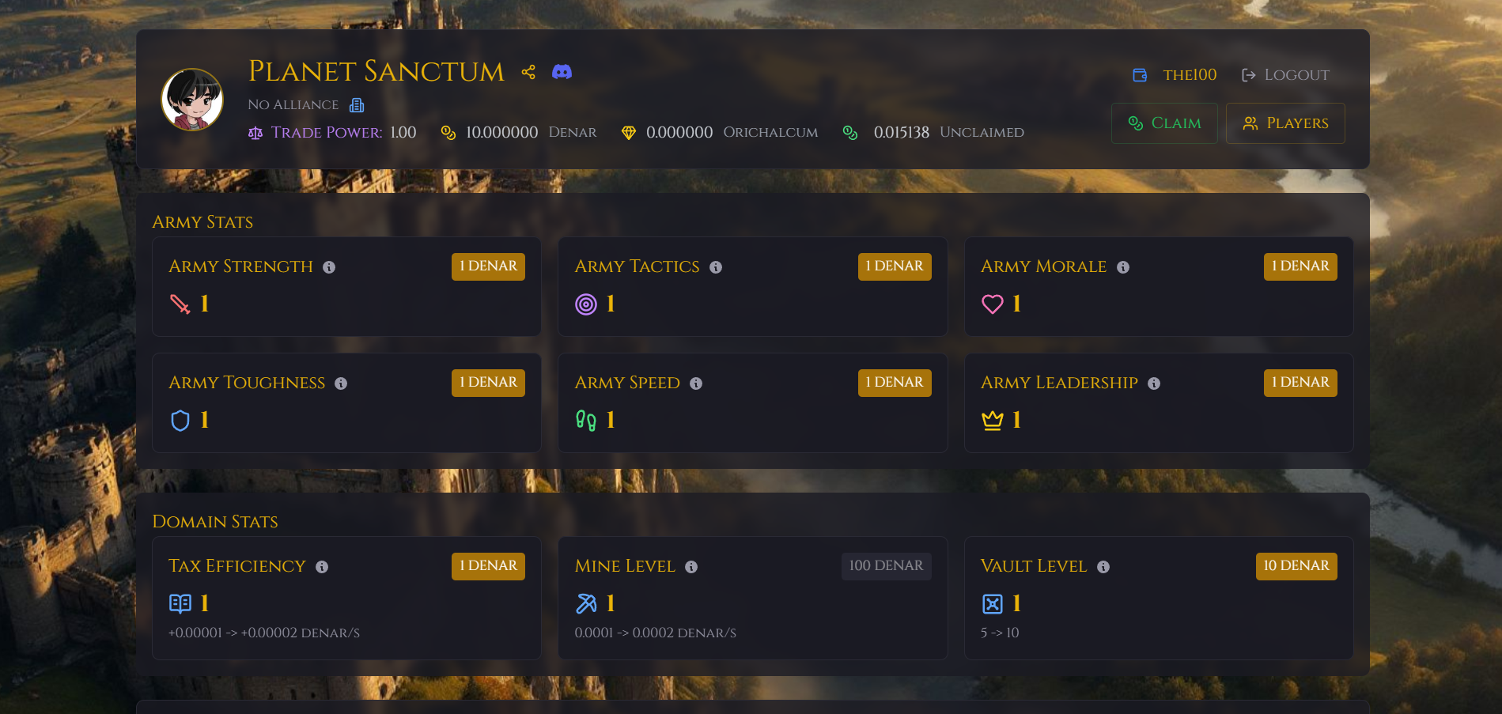This screenshot has width=1502, height=714.
Task: Click the Tax Efficiency info icon
Action: [322, 567]
